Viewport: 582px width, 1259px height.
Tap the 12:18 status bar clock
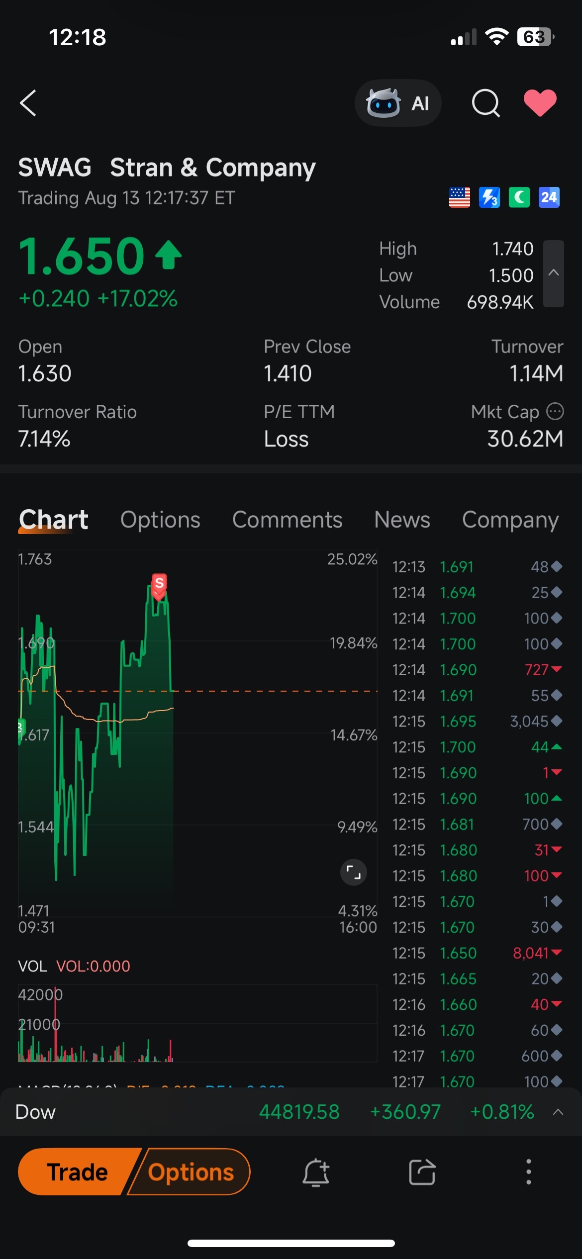[x=77, y=37]
